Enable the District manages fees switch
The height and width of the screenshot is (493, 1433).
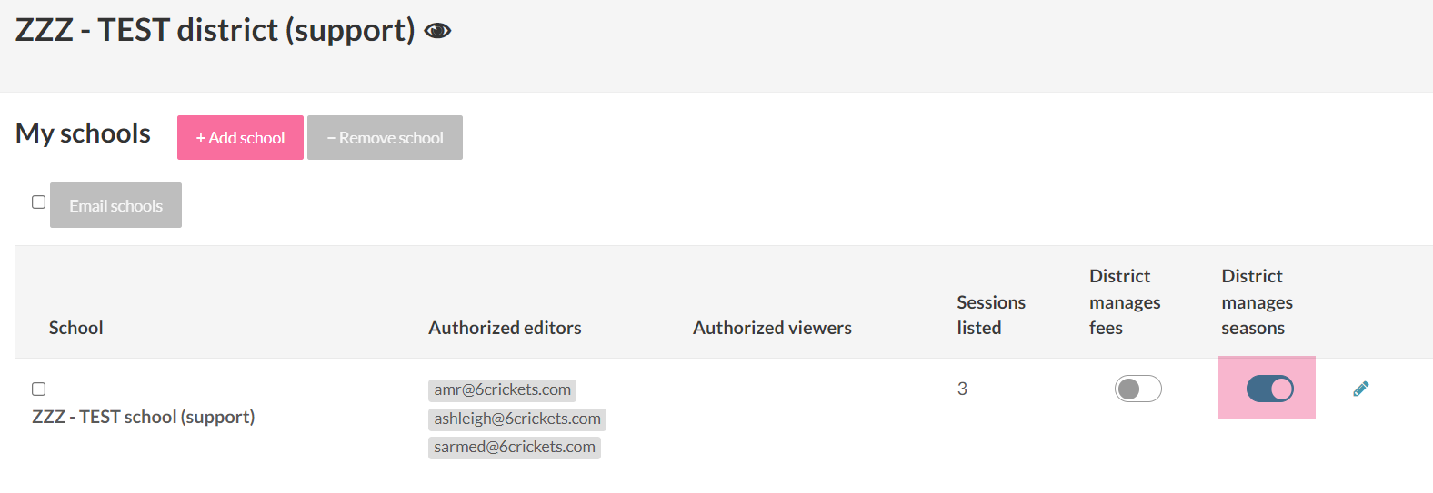coord(1137,389)
